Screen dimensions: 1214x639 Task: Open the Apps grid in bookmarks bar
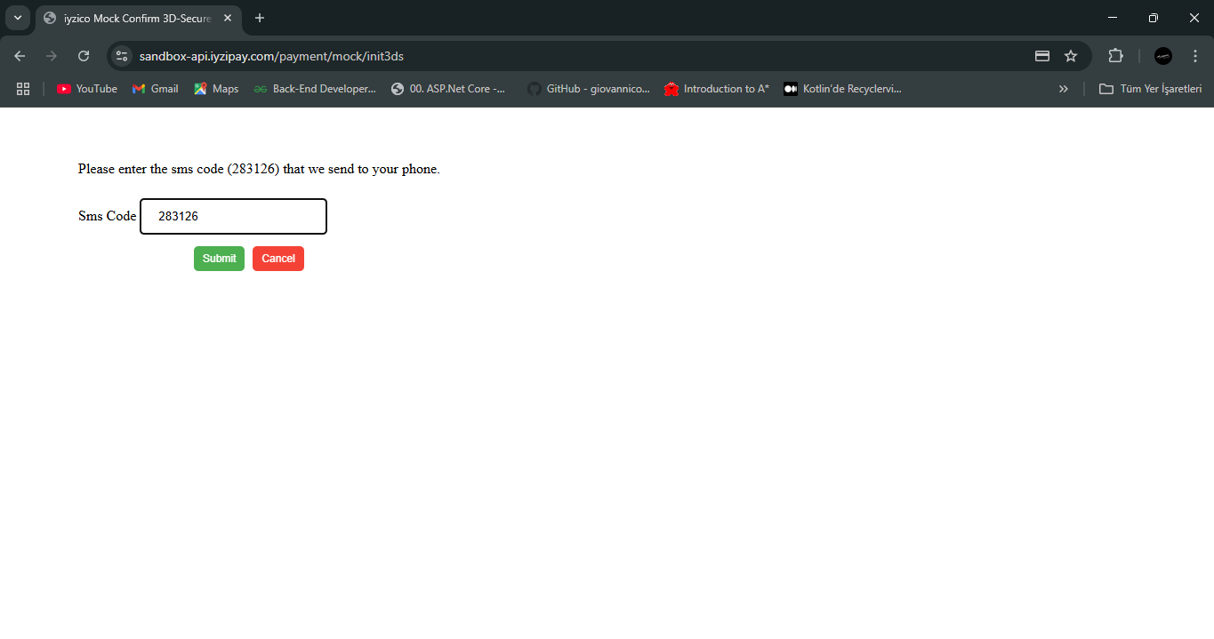23,89
